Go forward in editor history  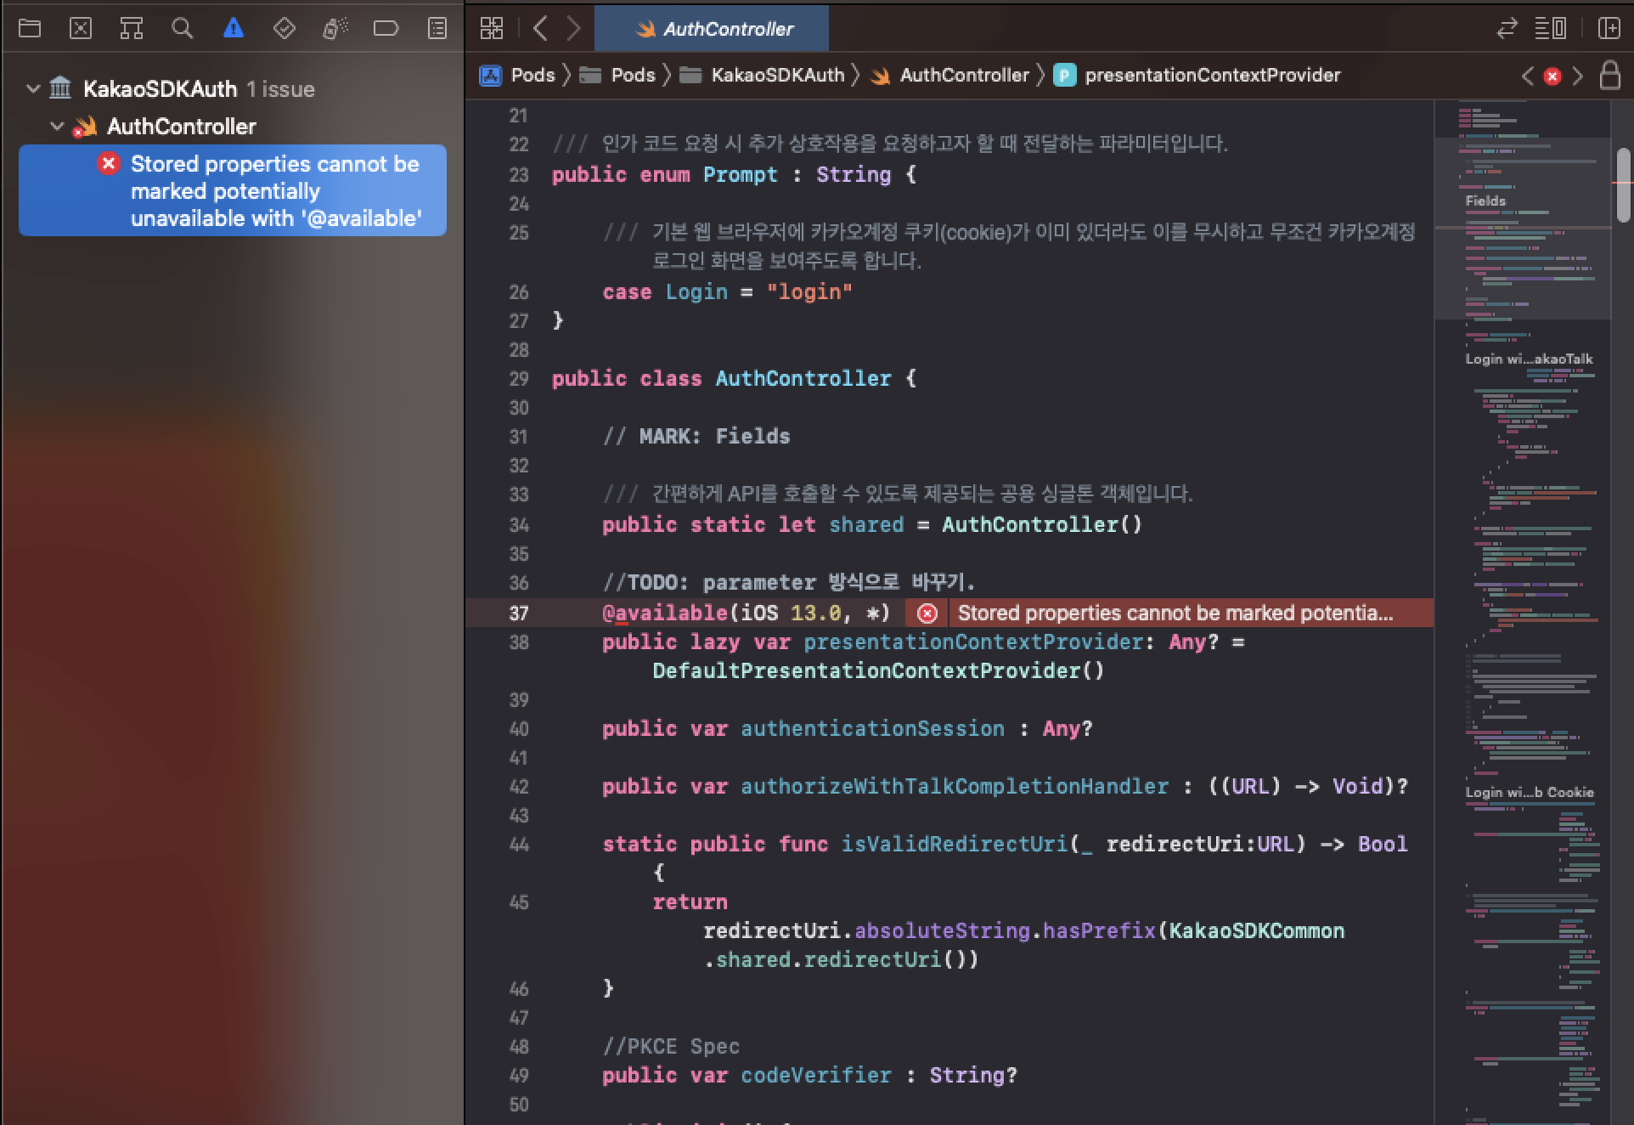tap(574, 29)
